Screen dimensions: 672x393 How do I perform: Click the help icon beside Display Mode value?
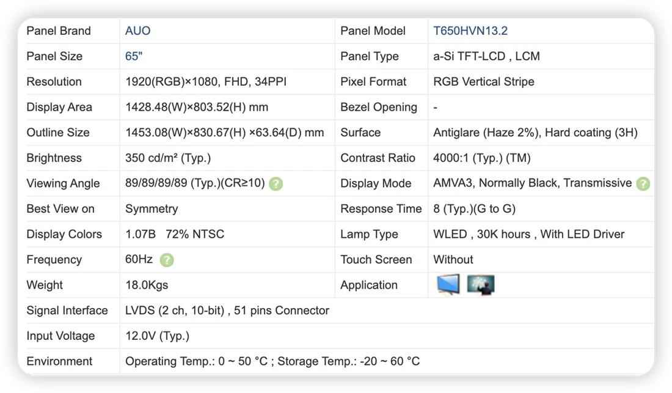pos(643,184)
